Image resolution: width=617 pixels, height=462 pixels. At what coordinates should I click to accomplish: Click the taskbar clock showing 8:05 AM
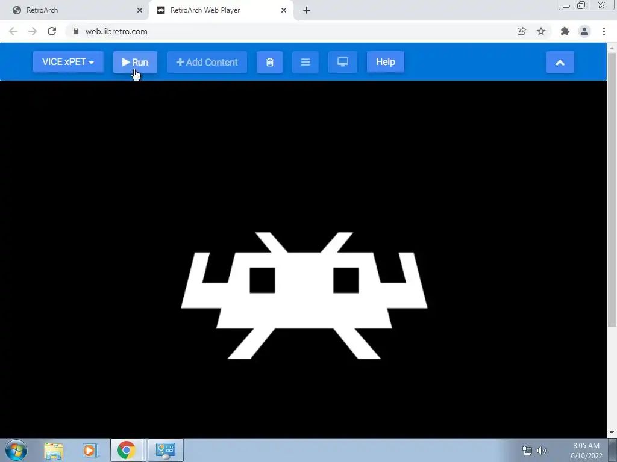[586, 451]
